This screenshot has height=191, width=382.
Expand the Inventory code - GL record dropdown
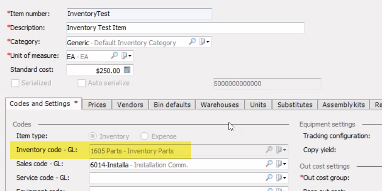point(281,150)
